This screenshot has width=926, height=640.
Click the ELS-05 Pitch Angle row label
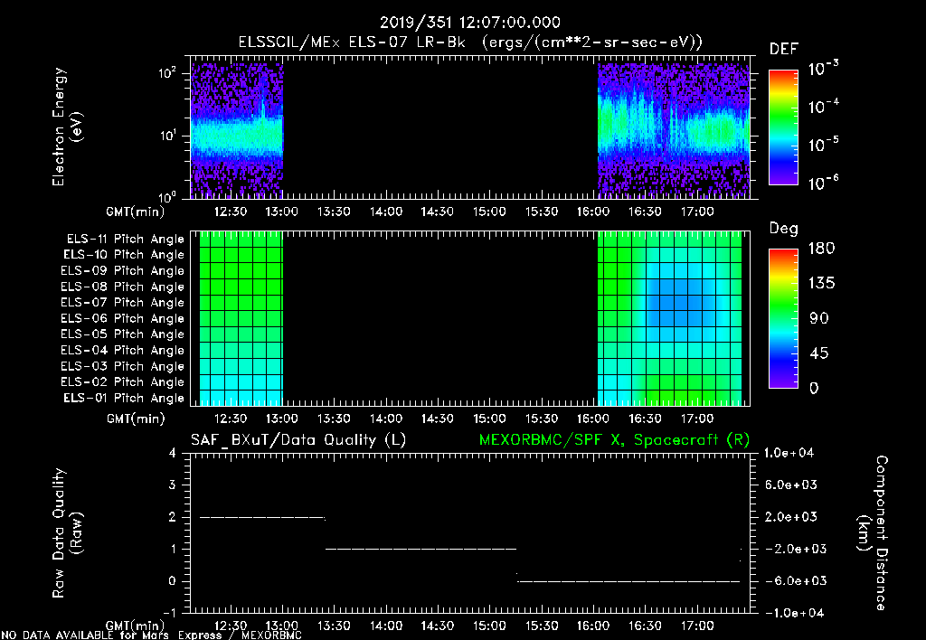click(122, 334)
